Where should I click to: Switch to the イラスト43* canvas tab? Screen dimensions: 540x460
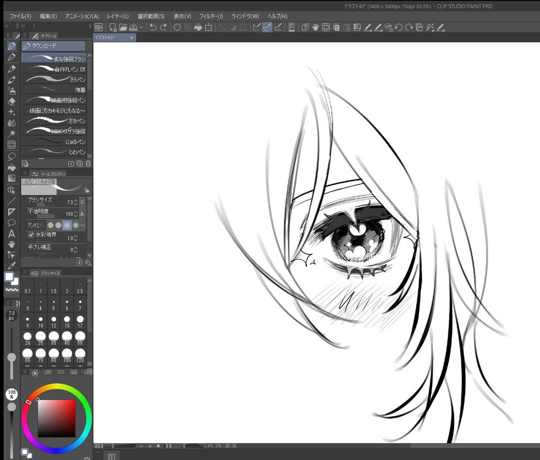pos(114,38)
